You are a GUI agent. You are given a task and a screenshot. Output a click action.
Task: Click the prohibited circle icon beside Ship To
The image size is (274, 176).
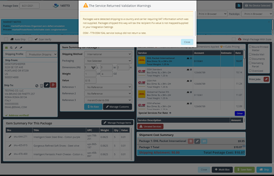[37, 86]
